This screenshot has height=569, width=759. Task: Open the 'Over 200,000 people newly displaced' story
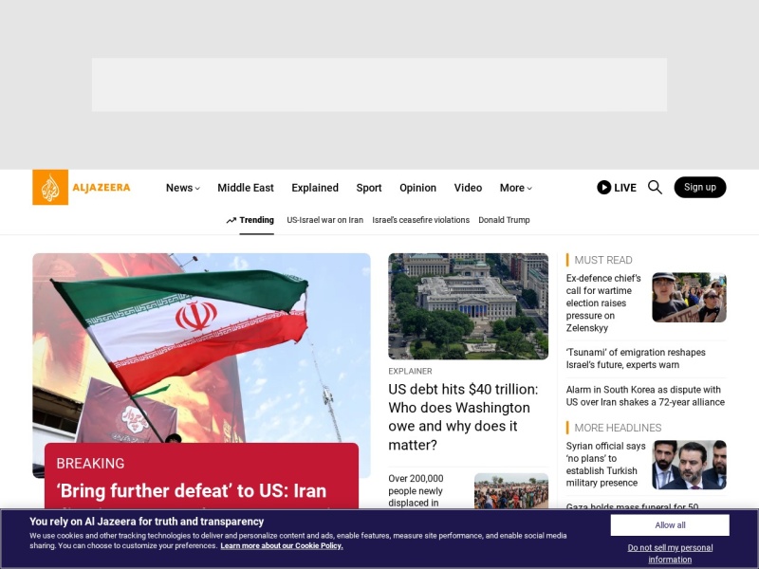point(416,490)
